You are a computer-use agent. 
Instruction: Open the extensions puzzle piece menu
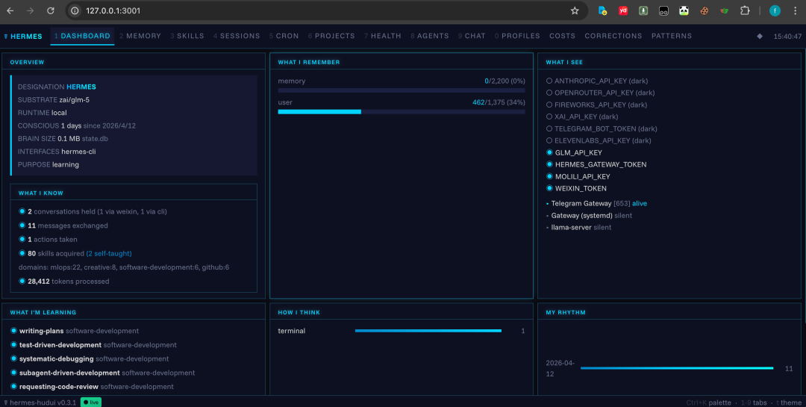click(744, 10)
